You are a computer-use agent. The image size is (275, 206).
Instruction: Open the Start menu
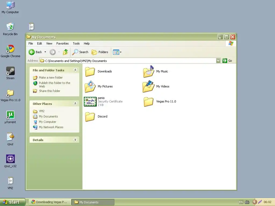pyautogui.click(x=13, y=202)
